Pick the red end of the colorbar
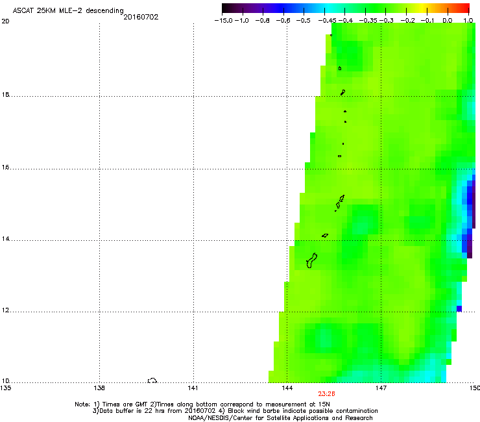The image size is (480, 422). tap(465, 8)
